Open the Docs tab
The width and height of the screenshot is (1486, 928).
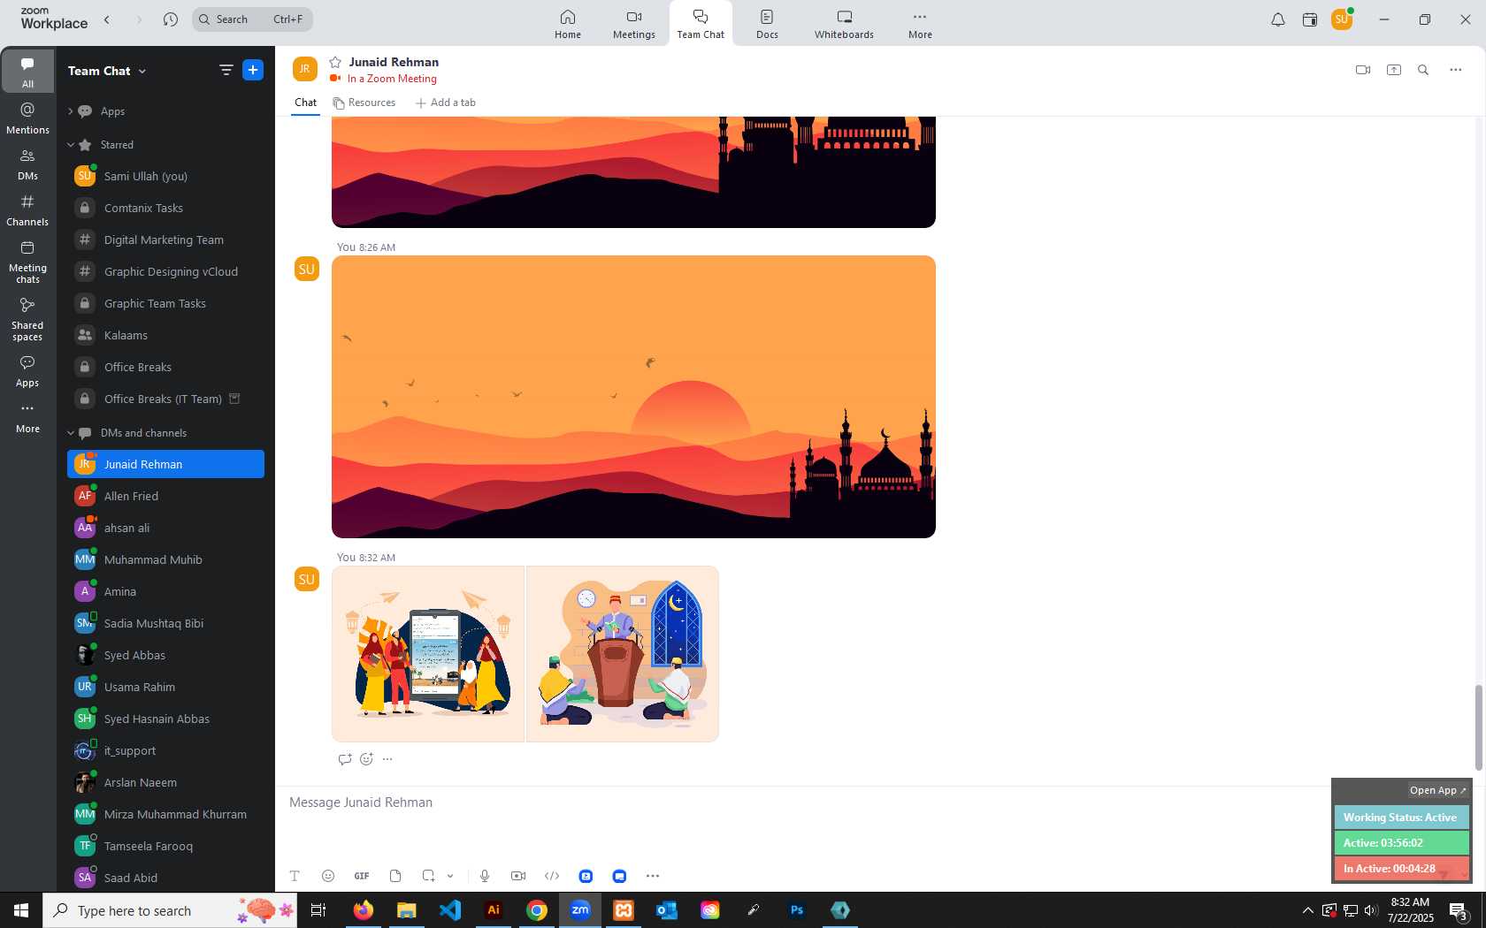pyautogui.click(x=767, y=24)
